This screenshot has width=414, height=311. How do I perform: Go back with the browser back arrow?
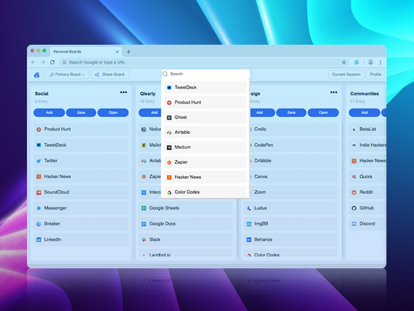34,62
